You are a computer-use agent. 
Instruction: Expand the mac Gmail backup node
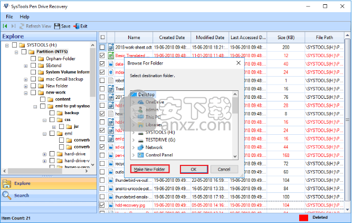26,80
